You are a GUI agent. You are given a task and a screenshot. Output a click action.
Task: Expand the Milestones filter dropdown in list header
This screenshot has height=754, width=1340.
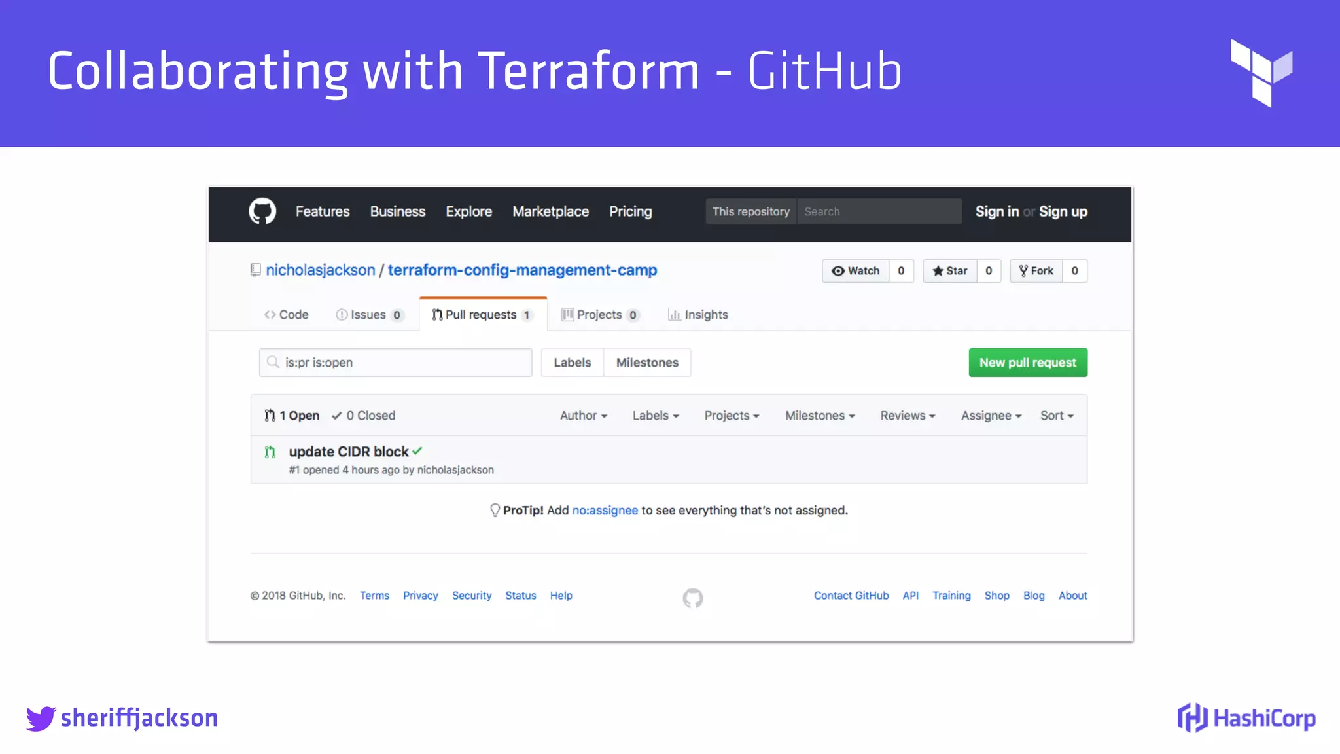(x=820, y=416)
